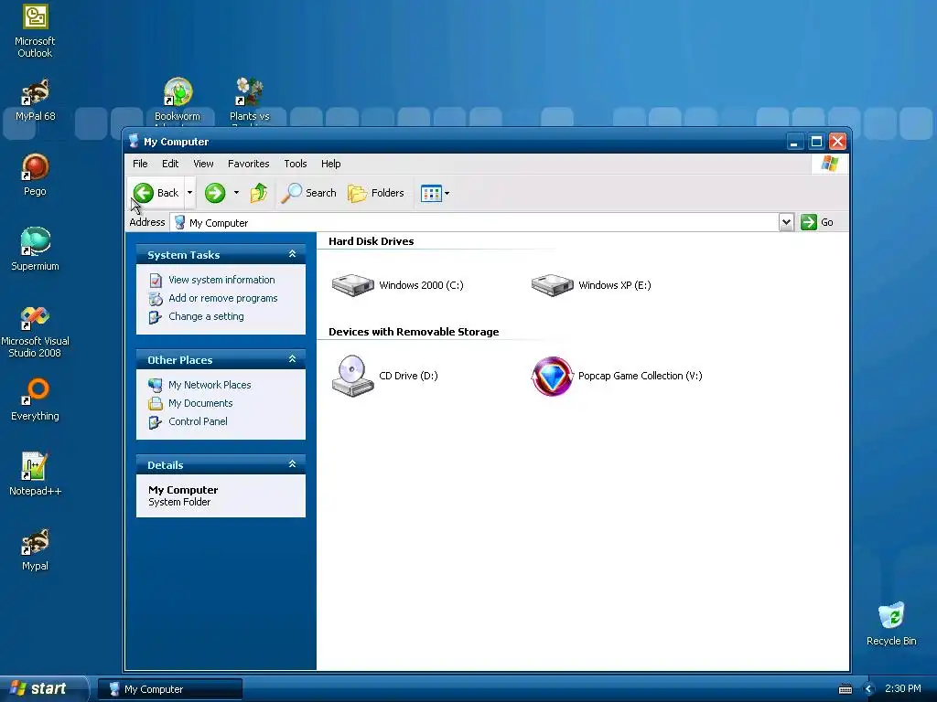Open My Network Places link
Viewport: 937px width, 702px height.
tap(210, 385)
